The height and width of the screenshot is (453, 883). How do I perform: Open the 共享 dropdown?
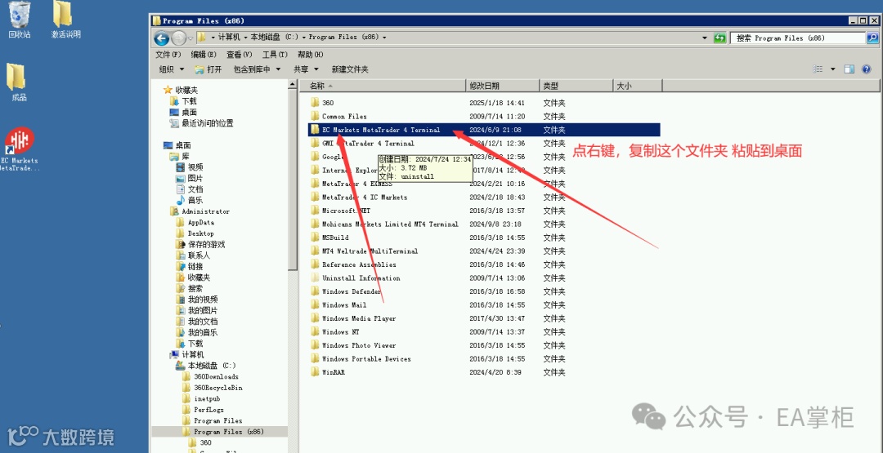point(306,69)
